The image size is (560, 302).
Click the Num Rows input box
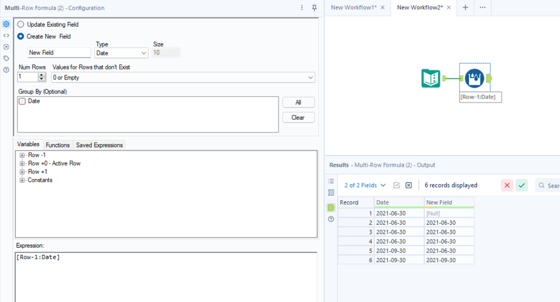[x=27, y=77]
